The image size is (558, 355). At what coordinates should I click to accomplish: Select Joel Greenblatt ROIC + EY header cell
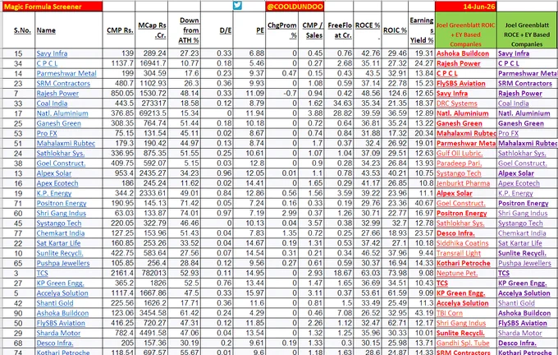pos(466,30)
